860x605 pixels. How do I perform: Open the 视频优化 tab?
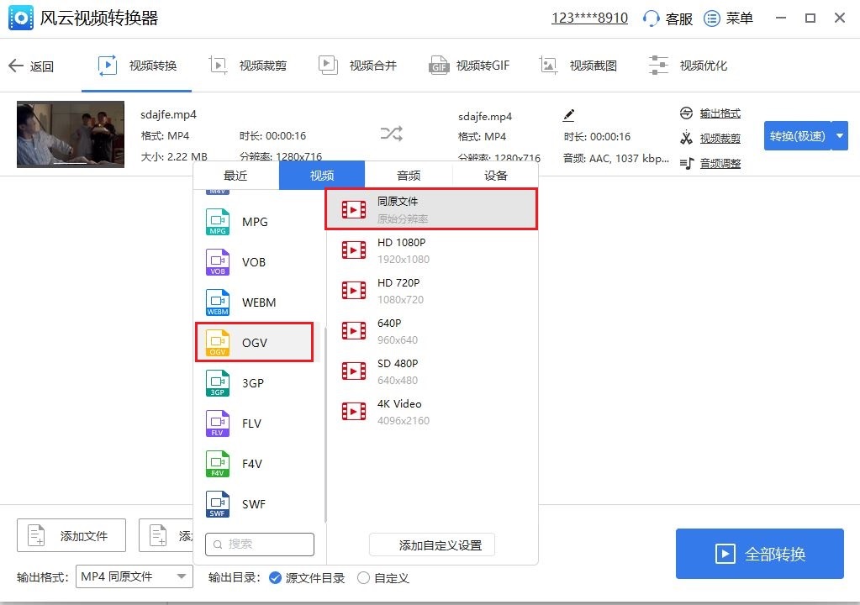pos(688,66)
